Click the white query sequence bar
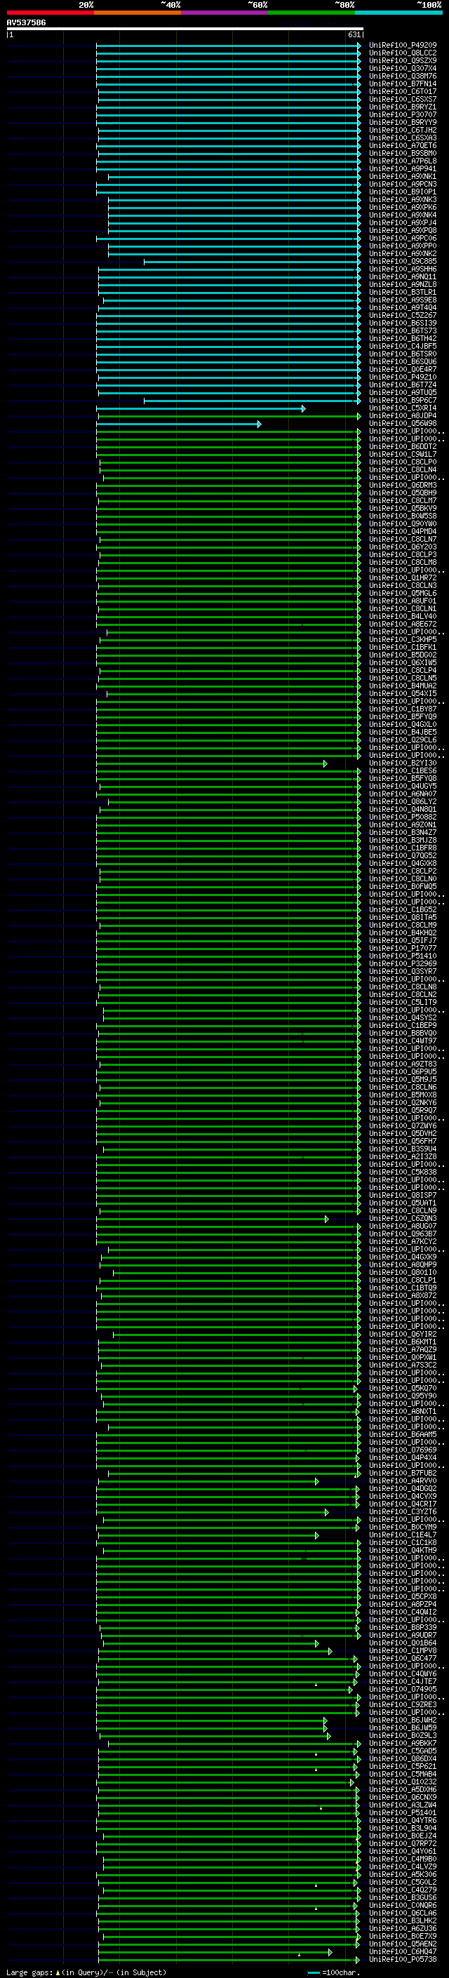The width and height of the screenshot is (449, 1978). click(185, 28)
